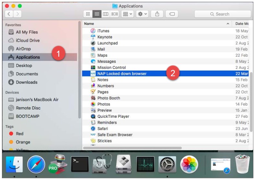Open the item arrangement dropdown
This screenshot has width=255, height=180.
point(127,14)
